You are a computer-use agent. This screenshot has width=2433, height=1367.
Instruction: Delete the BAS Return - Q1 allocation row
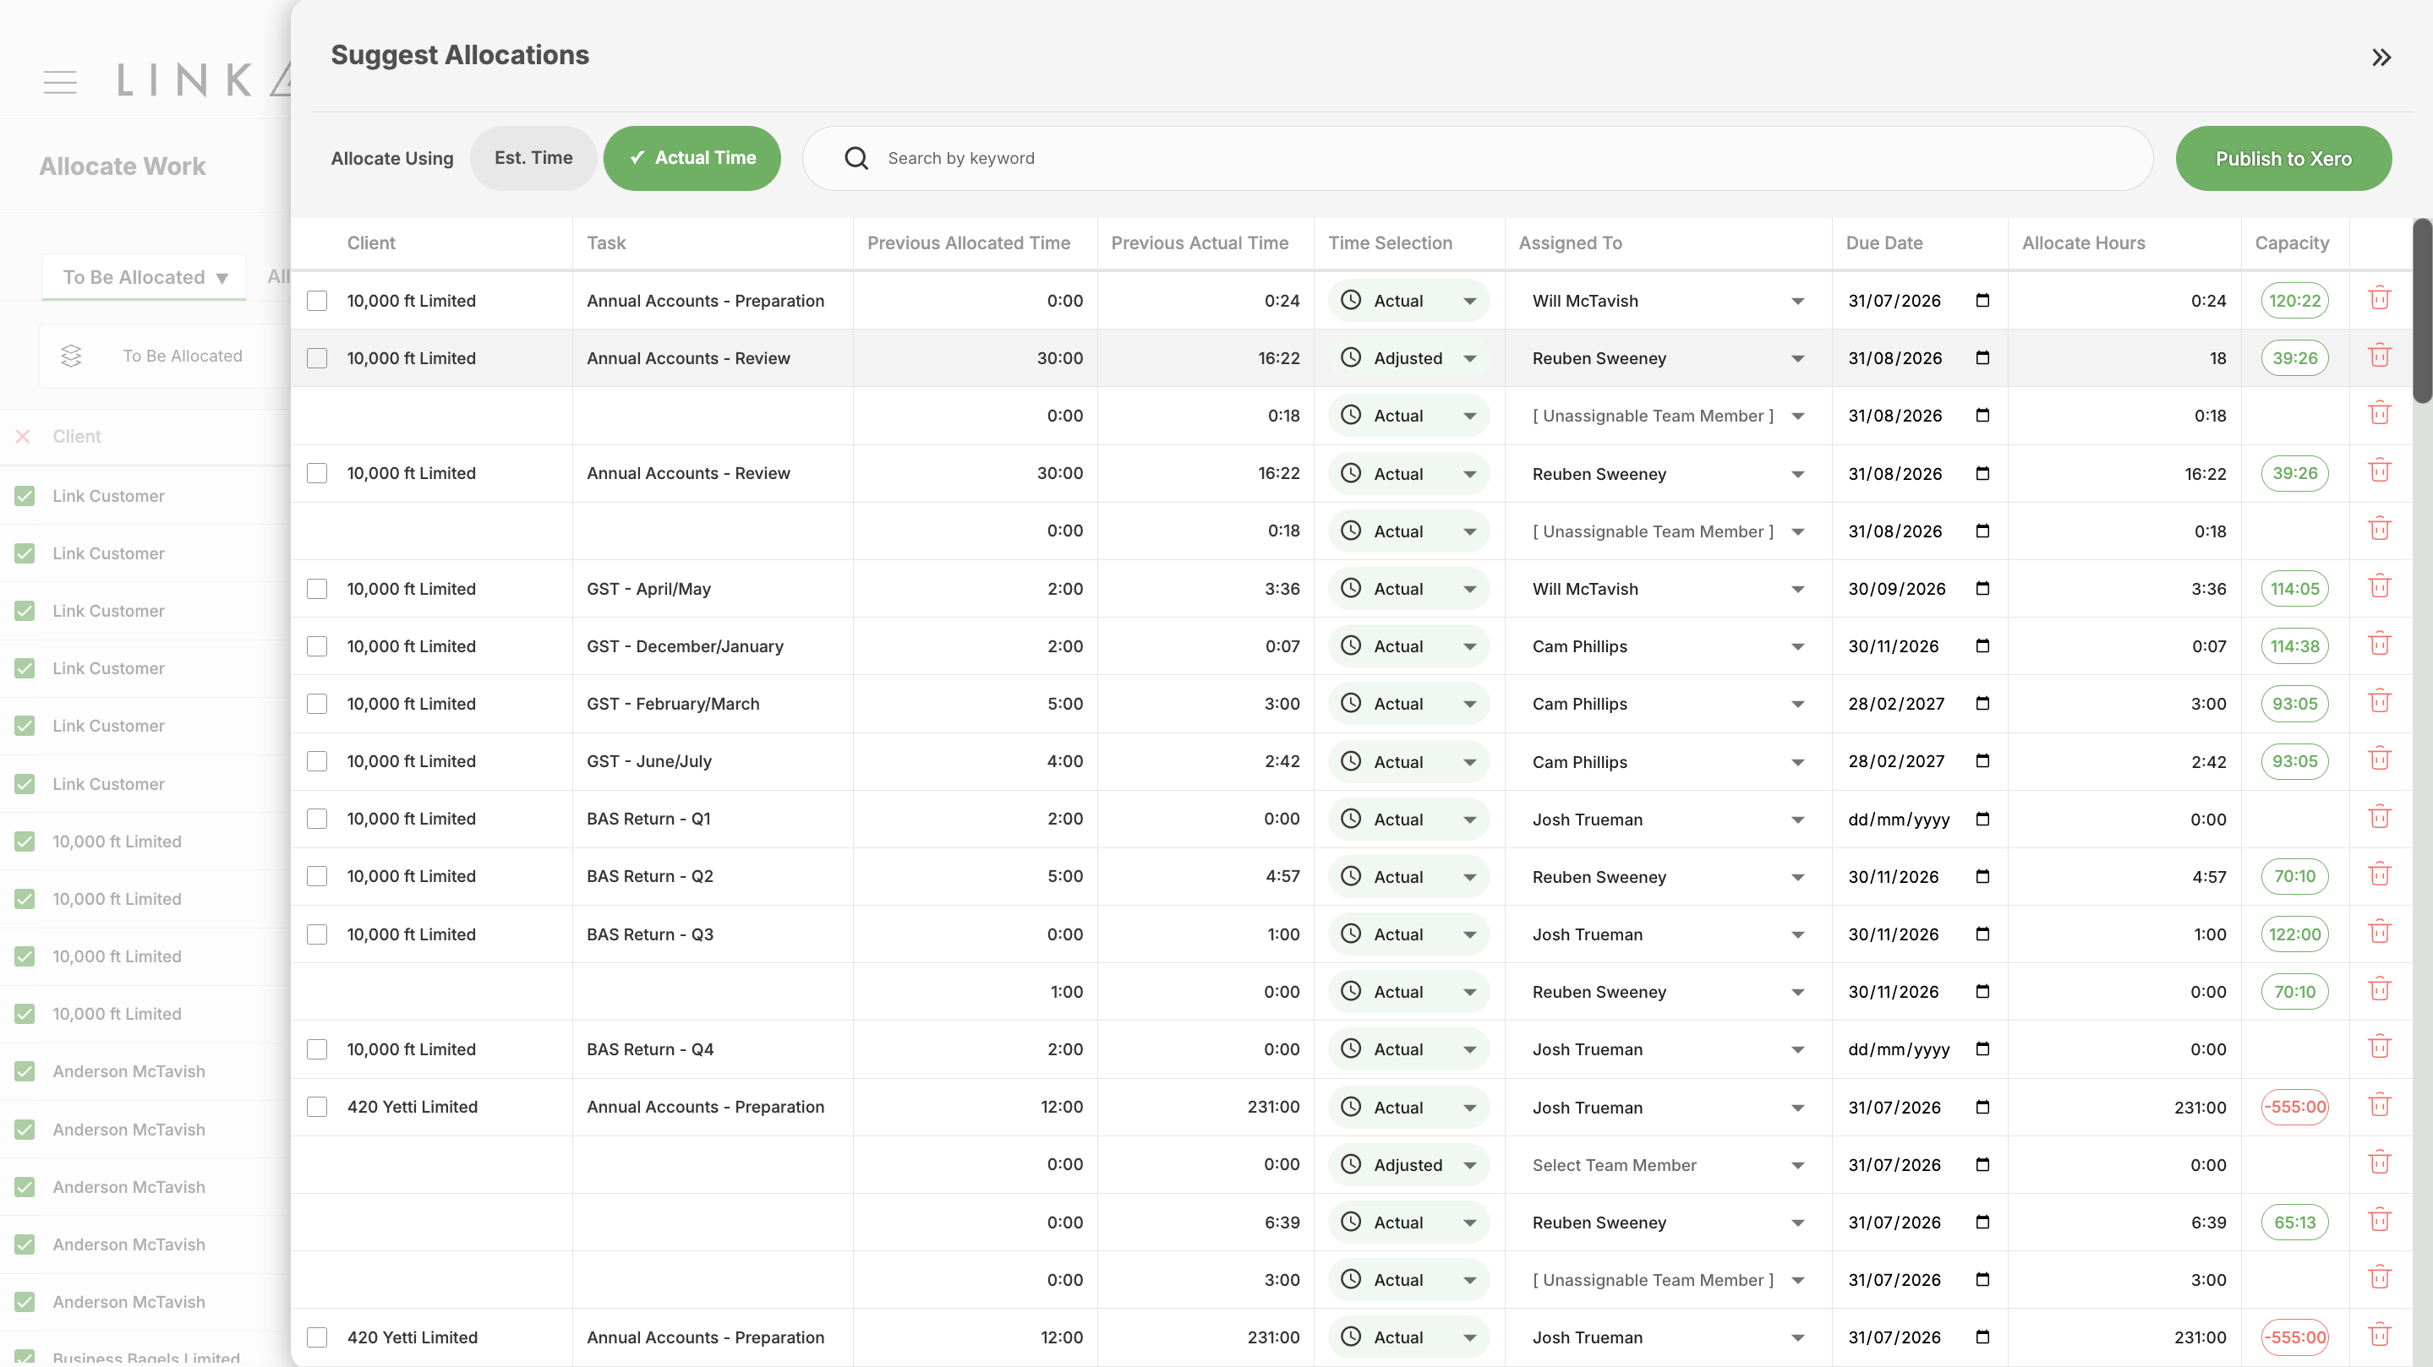coord(2379,818)
